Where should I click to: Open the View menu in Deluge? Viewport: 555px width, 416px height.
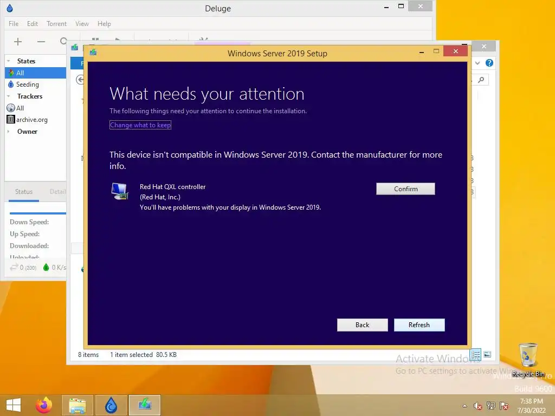click(82, 24)
